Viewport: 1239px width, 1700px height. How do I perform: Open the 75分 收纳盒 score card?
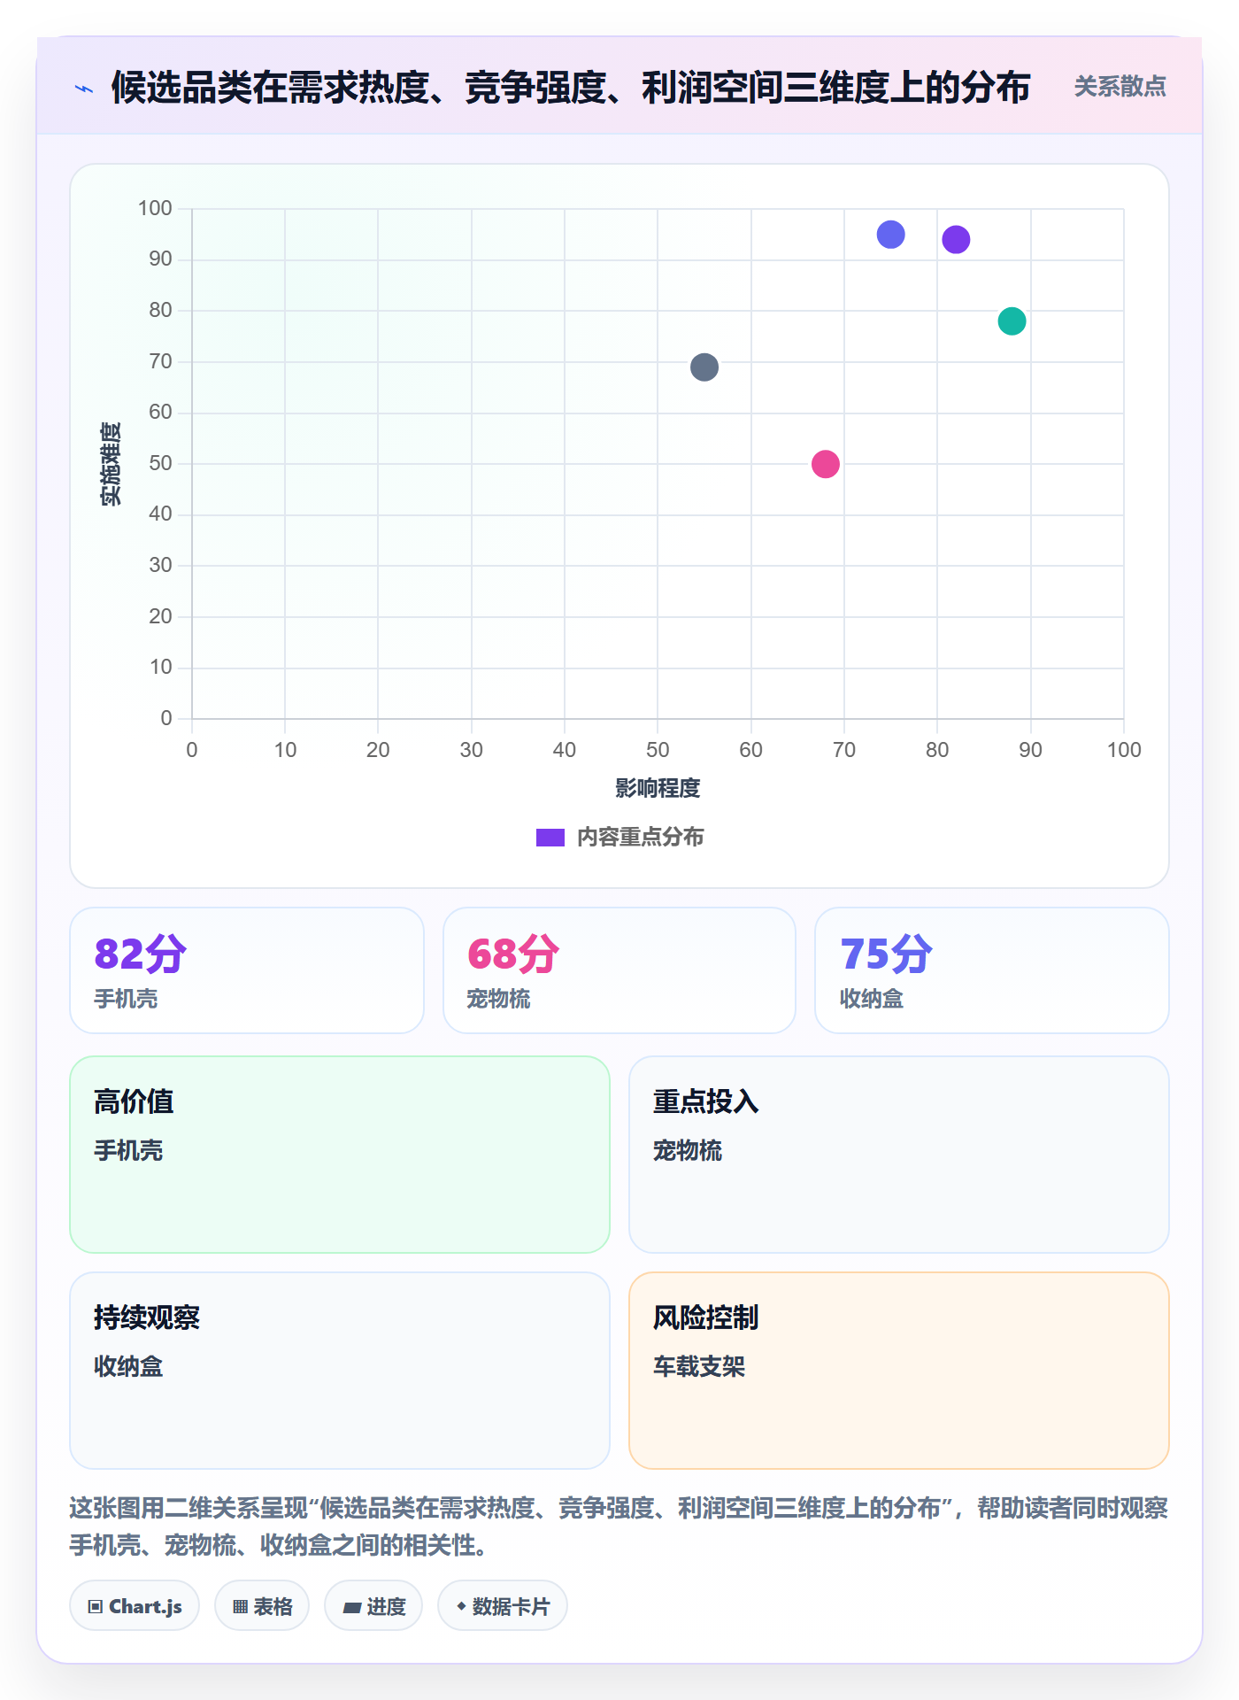pos(992,970)
